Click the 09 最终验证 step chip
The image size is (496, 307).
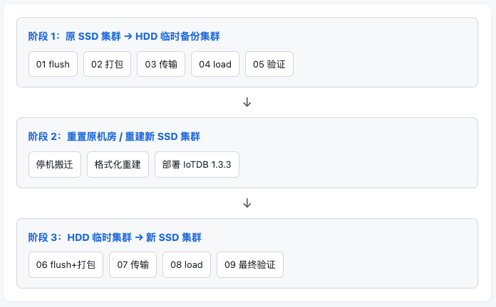point(250,265)
